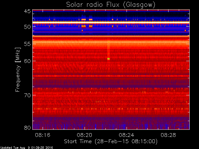Viewport: 199px width, 149px height.
Task: Click the 60 MHz frequency tick label
Action: click(x=27, y=61)
